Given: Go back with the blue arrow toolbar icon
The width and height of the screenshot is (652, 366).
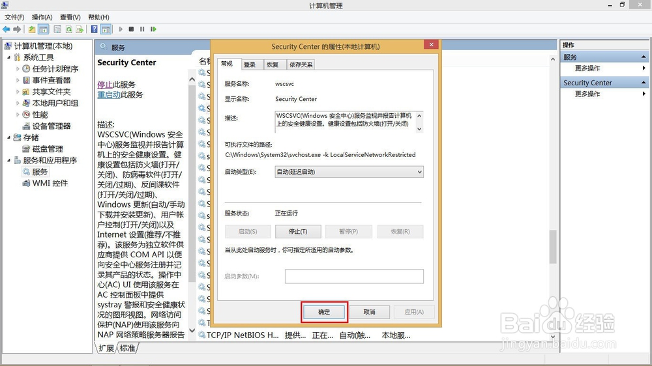Looking at the screenshot, I should [x=7, y=29].
